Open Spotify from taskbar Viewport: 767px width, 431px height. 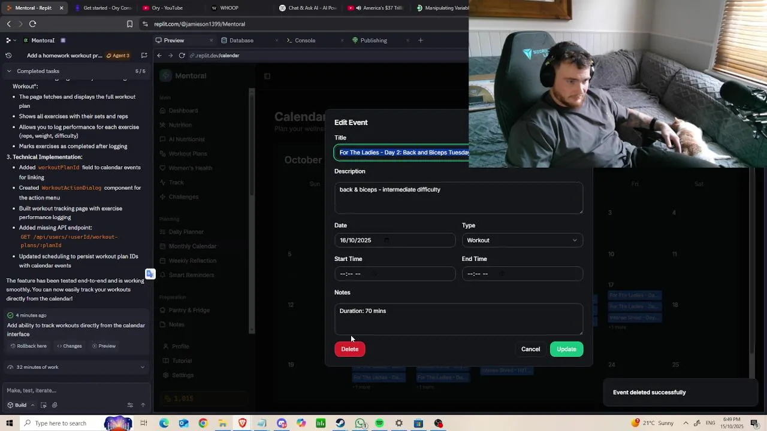[379, 423]
